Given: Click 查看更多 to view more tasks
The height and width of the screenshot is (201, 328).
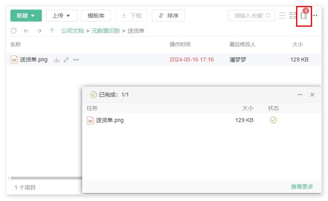Looking at the screenshot, I should coord(302,187).
